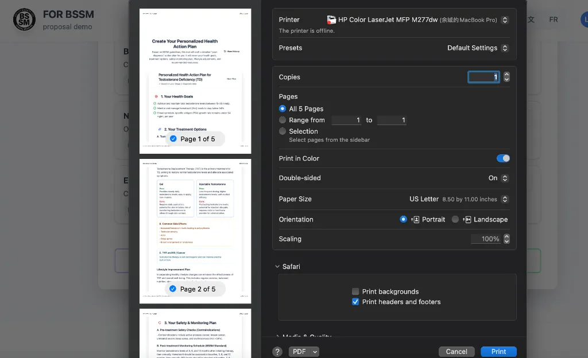Click the landscape orientation icon
588x358 pixels.
click(x=467, y=219)
